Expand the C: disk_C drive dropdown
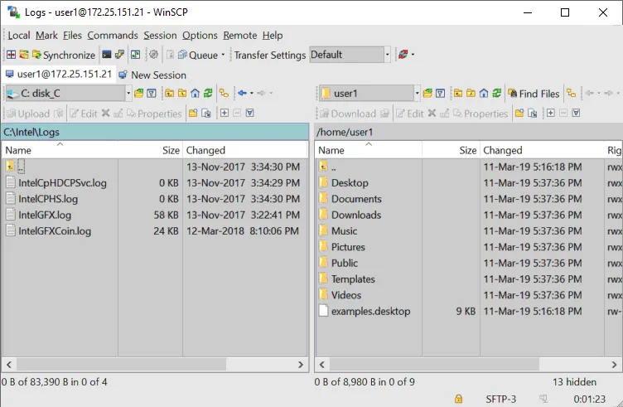Viewport: 623px width, 407px height. [128, 94]
